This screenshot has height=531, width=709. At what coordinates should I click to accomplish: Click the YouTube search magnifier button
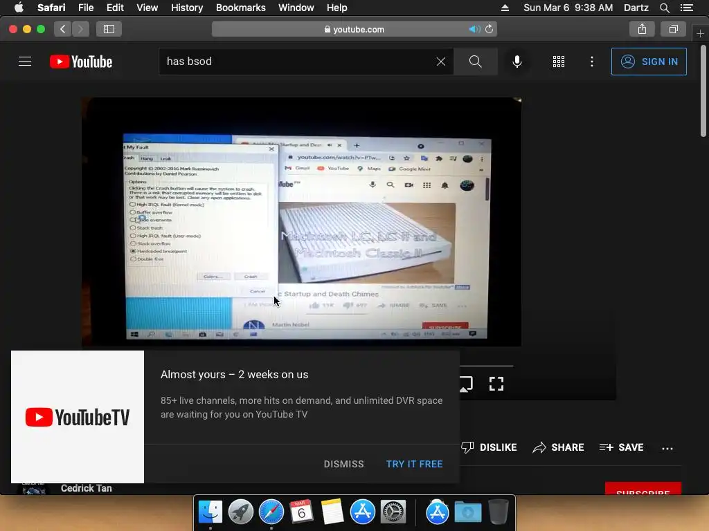point(475,62)
